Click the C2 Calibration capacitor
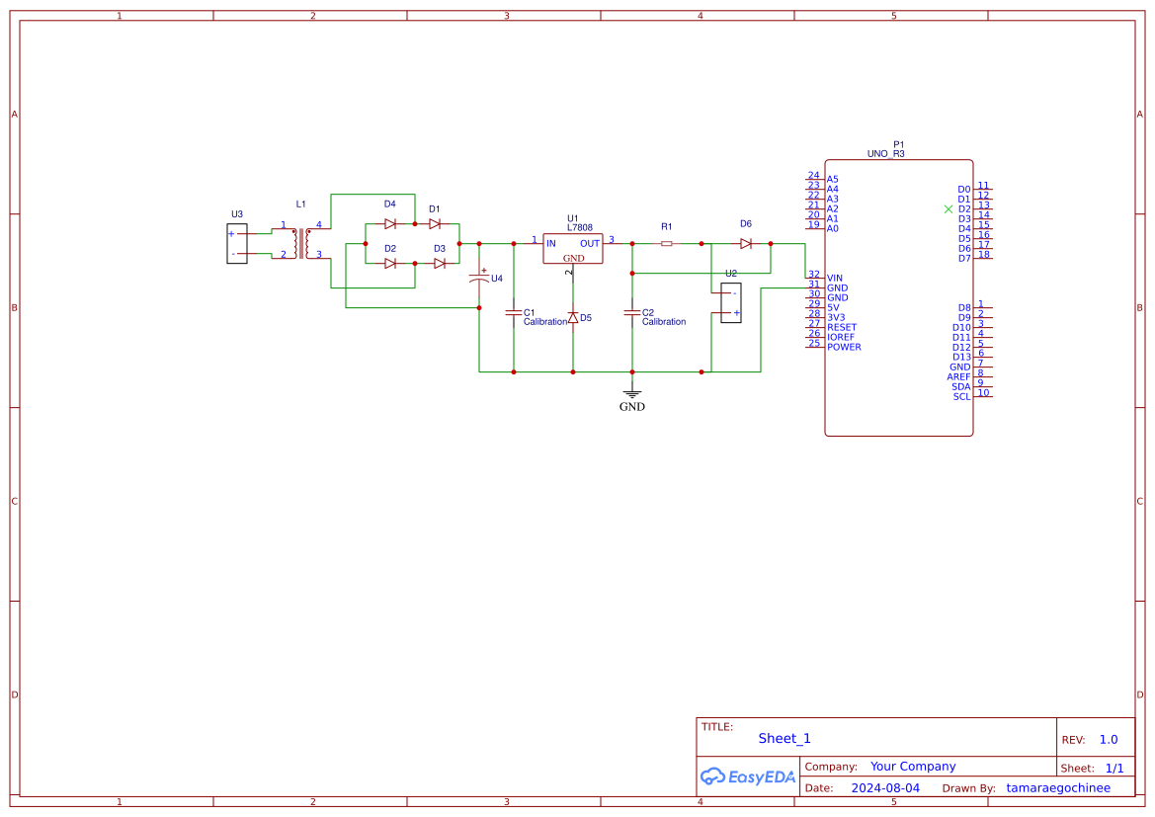The width and height of the screenshot is (1155, 817). (x=631, y=314)
